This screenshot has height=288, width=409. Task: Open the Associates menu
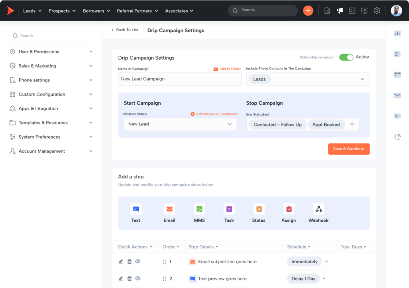pyautogui.click(x=179, y=11)
